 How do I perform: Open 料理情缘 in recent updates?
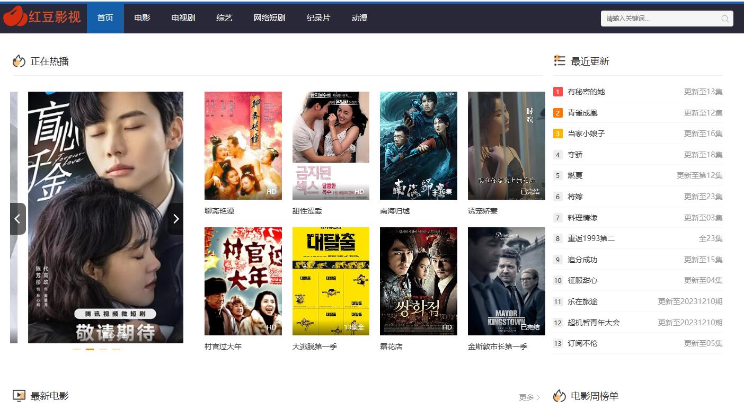point(582,218)
